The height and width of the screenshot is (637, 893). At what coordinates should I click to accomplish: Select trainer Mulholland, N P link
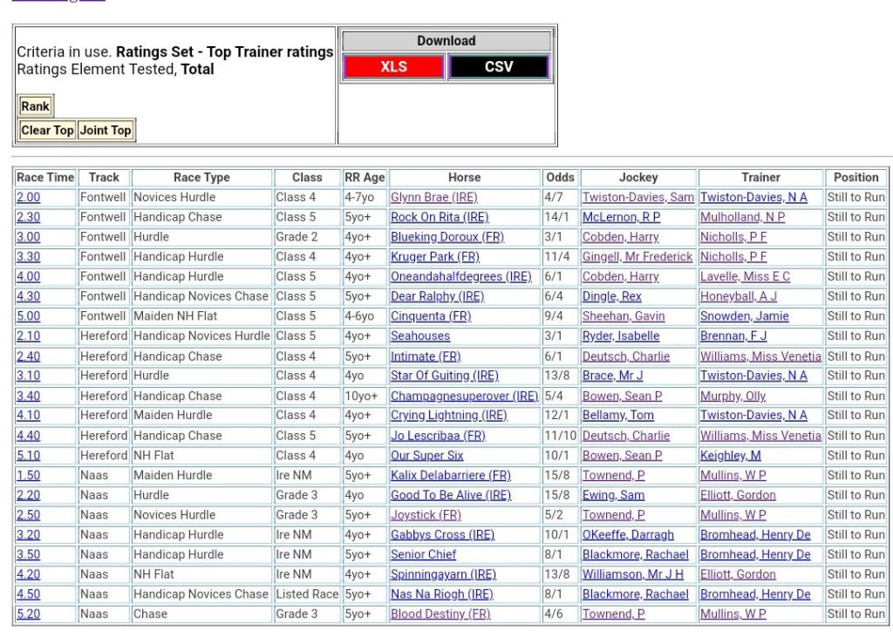[x=742, y=218]
